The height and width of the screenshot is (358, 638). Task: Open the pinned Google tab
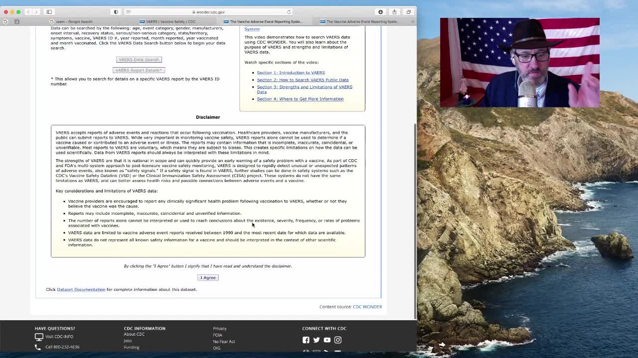click(5, 21)
